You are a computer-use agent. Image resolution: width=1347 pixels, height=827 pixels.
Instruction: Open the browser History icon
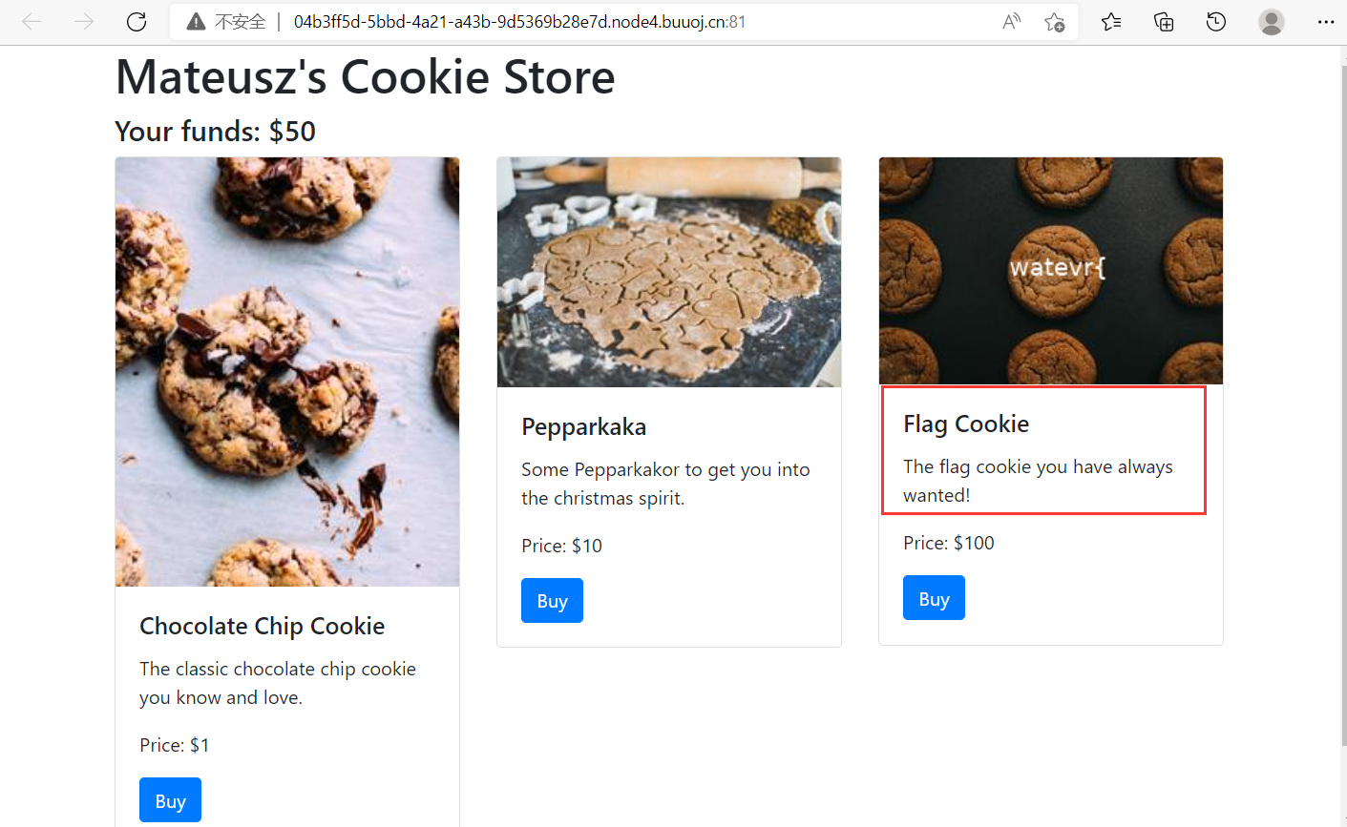click(x=1216, y=22)
